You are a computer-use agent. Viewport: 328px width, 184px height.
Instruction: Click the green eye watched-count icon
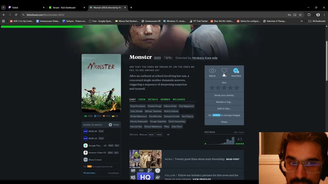pyautogui.click(x=86, y=116)
